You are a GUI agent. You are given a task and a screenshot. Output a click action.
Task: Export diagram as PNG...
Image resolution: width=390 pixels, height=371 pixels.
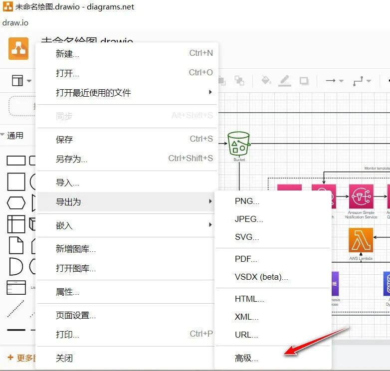pos(247,201)
